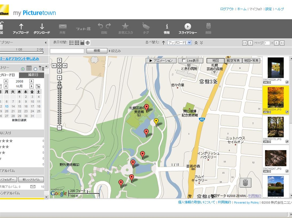Click the rotate left arrow icon
The width and height of the screenshot is (292, 218).
click(x=100, y=26)
